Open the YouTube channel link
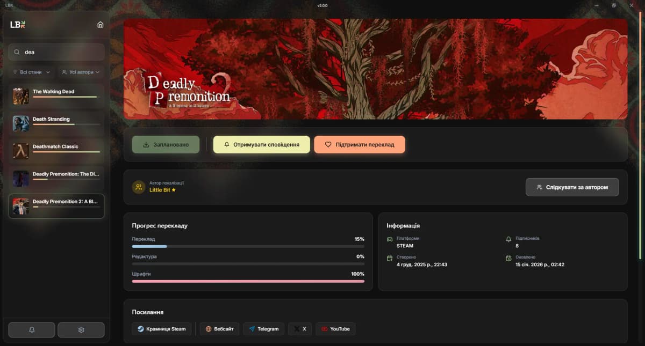The image size is (645, 346). point(335,329)
